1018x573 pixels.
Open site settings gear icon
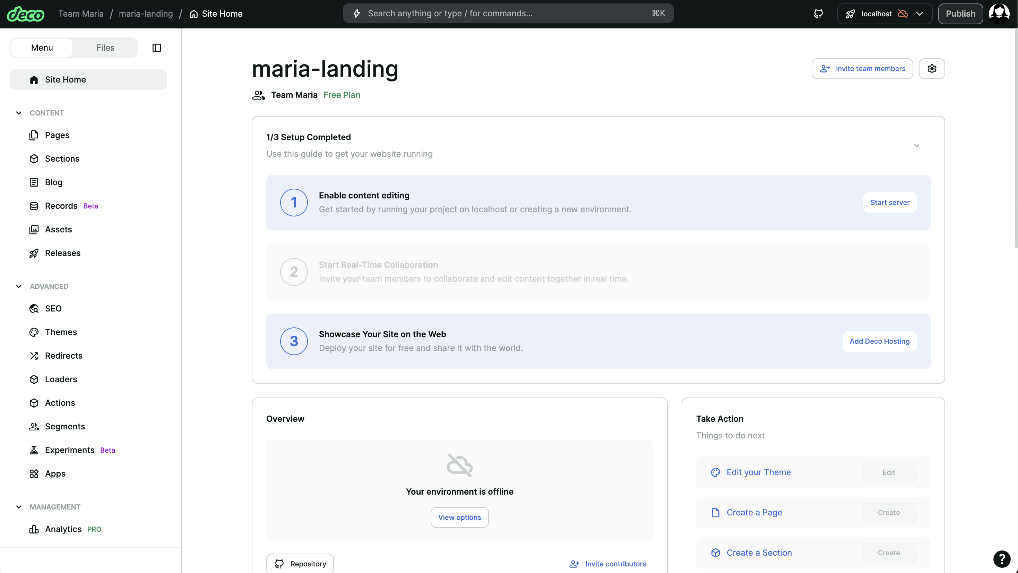tap(931, 69)
